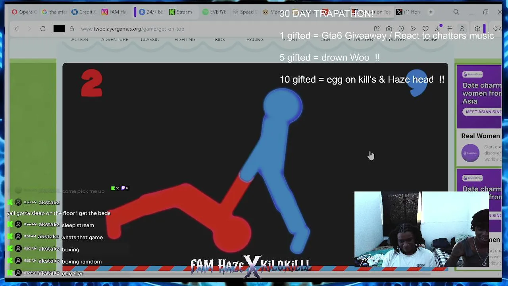Click the blue stickman's head
The width and height of the screenshot is (508, 286).
click(283, 105)
